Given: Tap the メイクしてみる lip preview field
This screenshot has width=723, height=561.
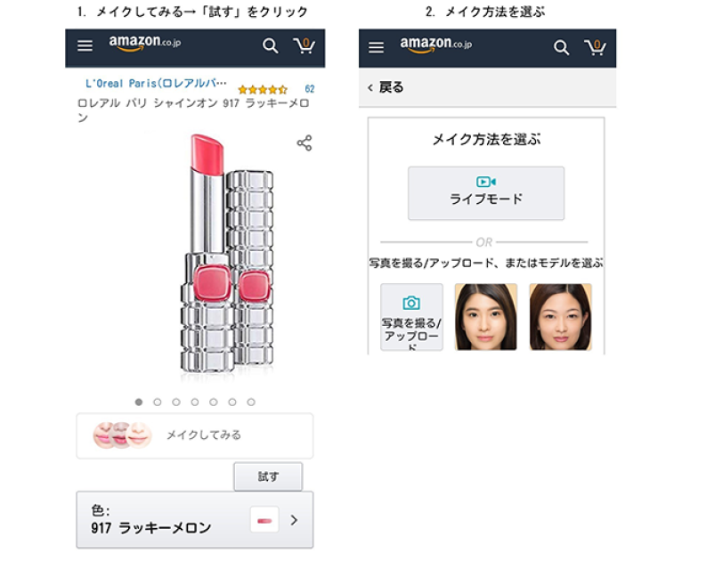Looking at the screenshot, I should click(192, 435).
